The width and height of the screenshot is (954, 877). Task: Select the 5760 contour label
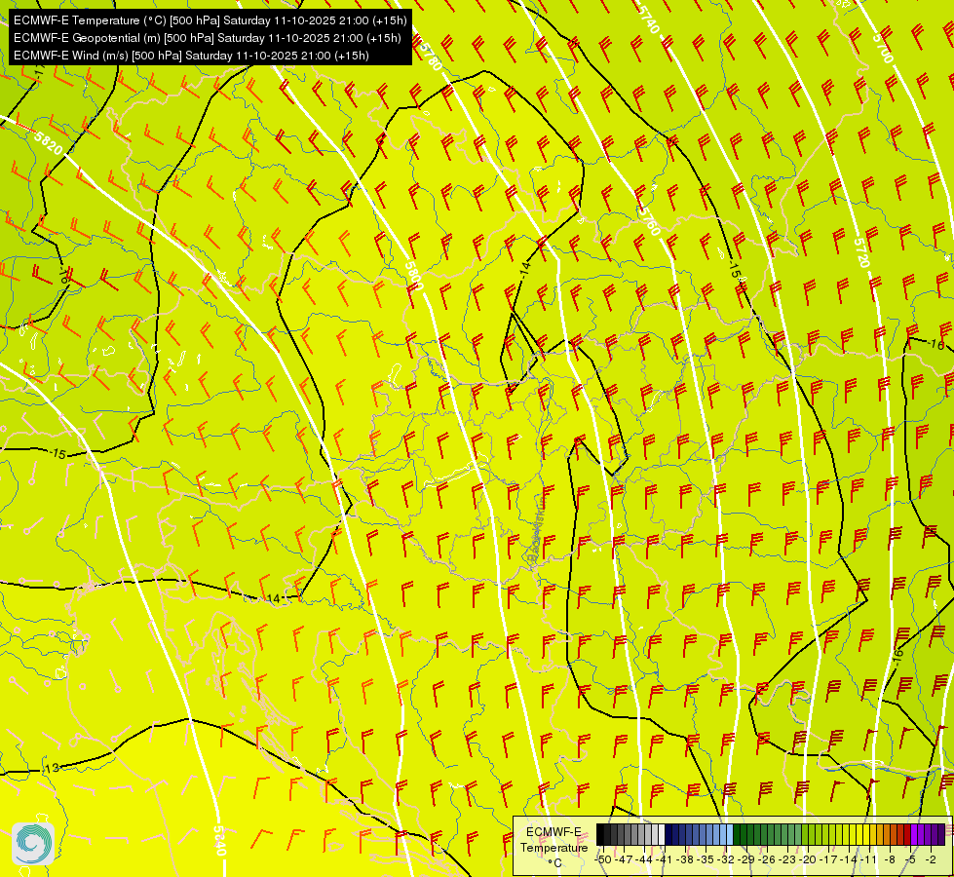coord(650,220)
